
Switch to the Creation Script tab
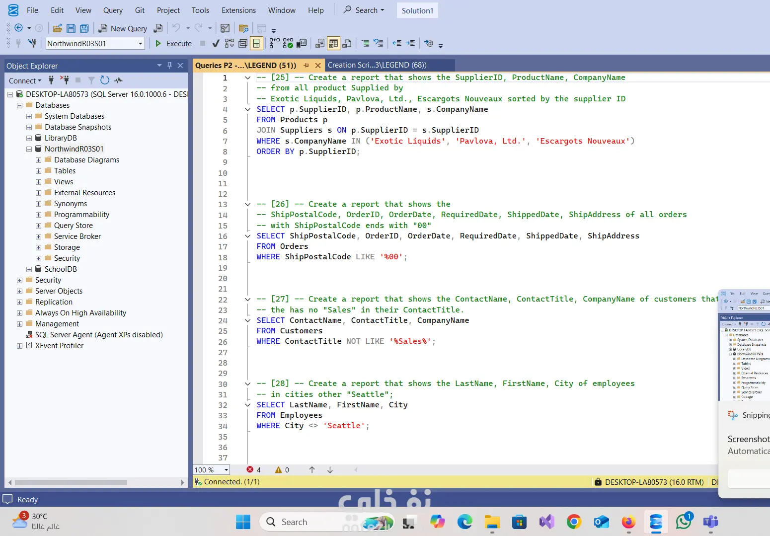[377, 65]
